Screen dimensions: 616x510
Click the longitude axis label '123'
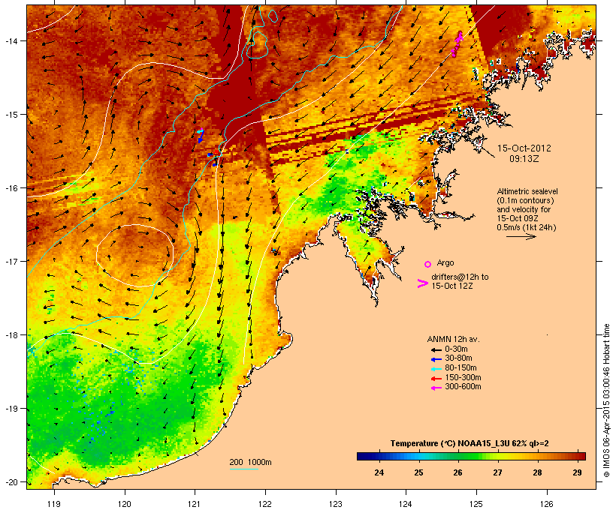[336, 504]
